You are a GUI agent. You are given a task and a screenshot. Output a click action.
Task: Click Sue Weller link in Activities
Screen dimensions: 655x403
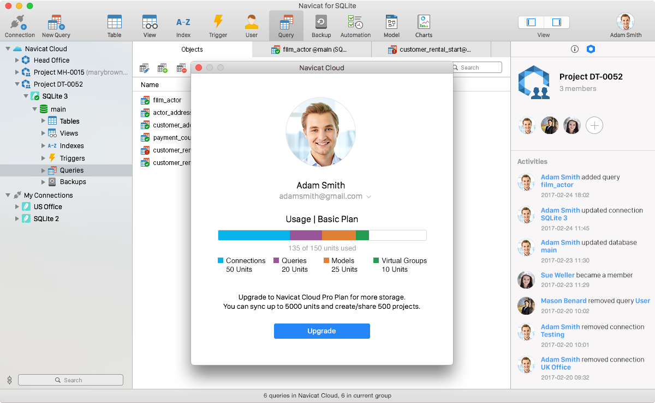pyautogui.click(x=557, y=276)
